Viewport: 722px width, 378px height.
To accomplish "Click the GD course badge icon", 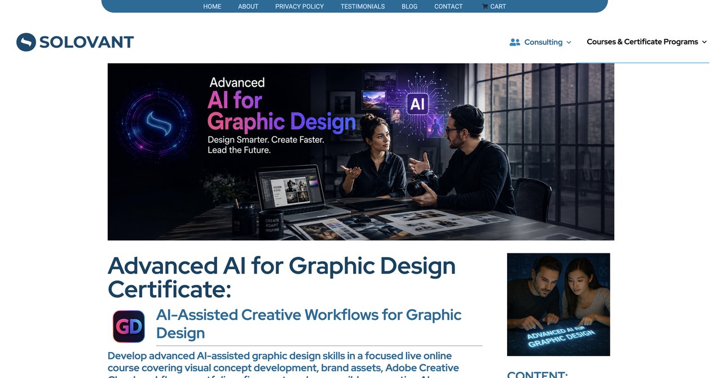I will (x=129, y=327).
